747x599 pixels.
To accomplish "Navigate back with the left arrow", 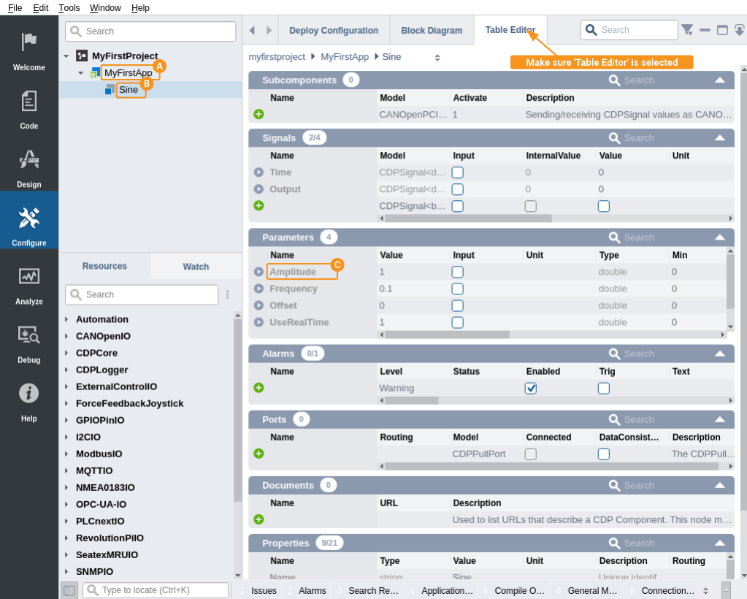I will click(x=253, y=31).
